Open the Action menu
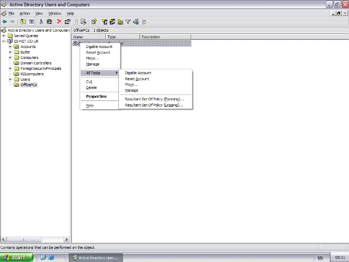 pyautogui.click(x=25, y=14)
